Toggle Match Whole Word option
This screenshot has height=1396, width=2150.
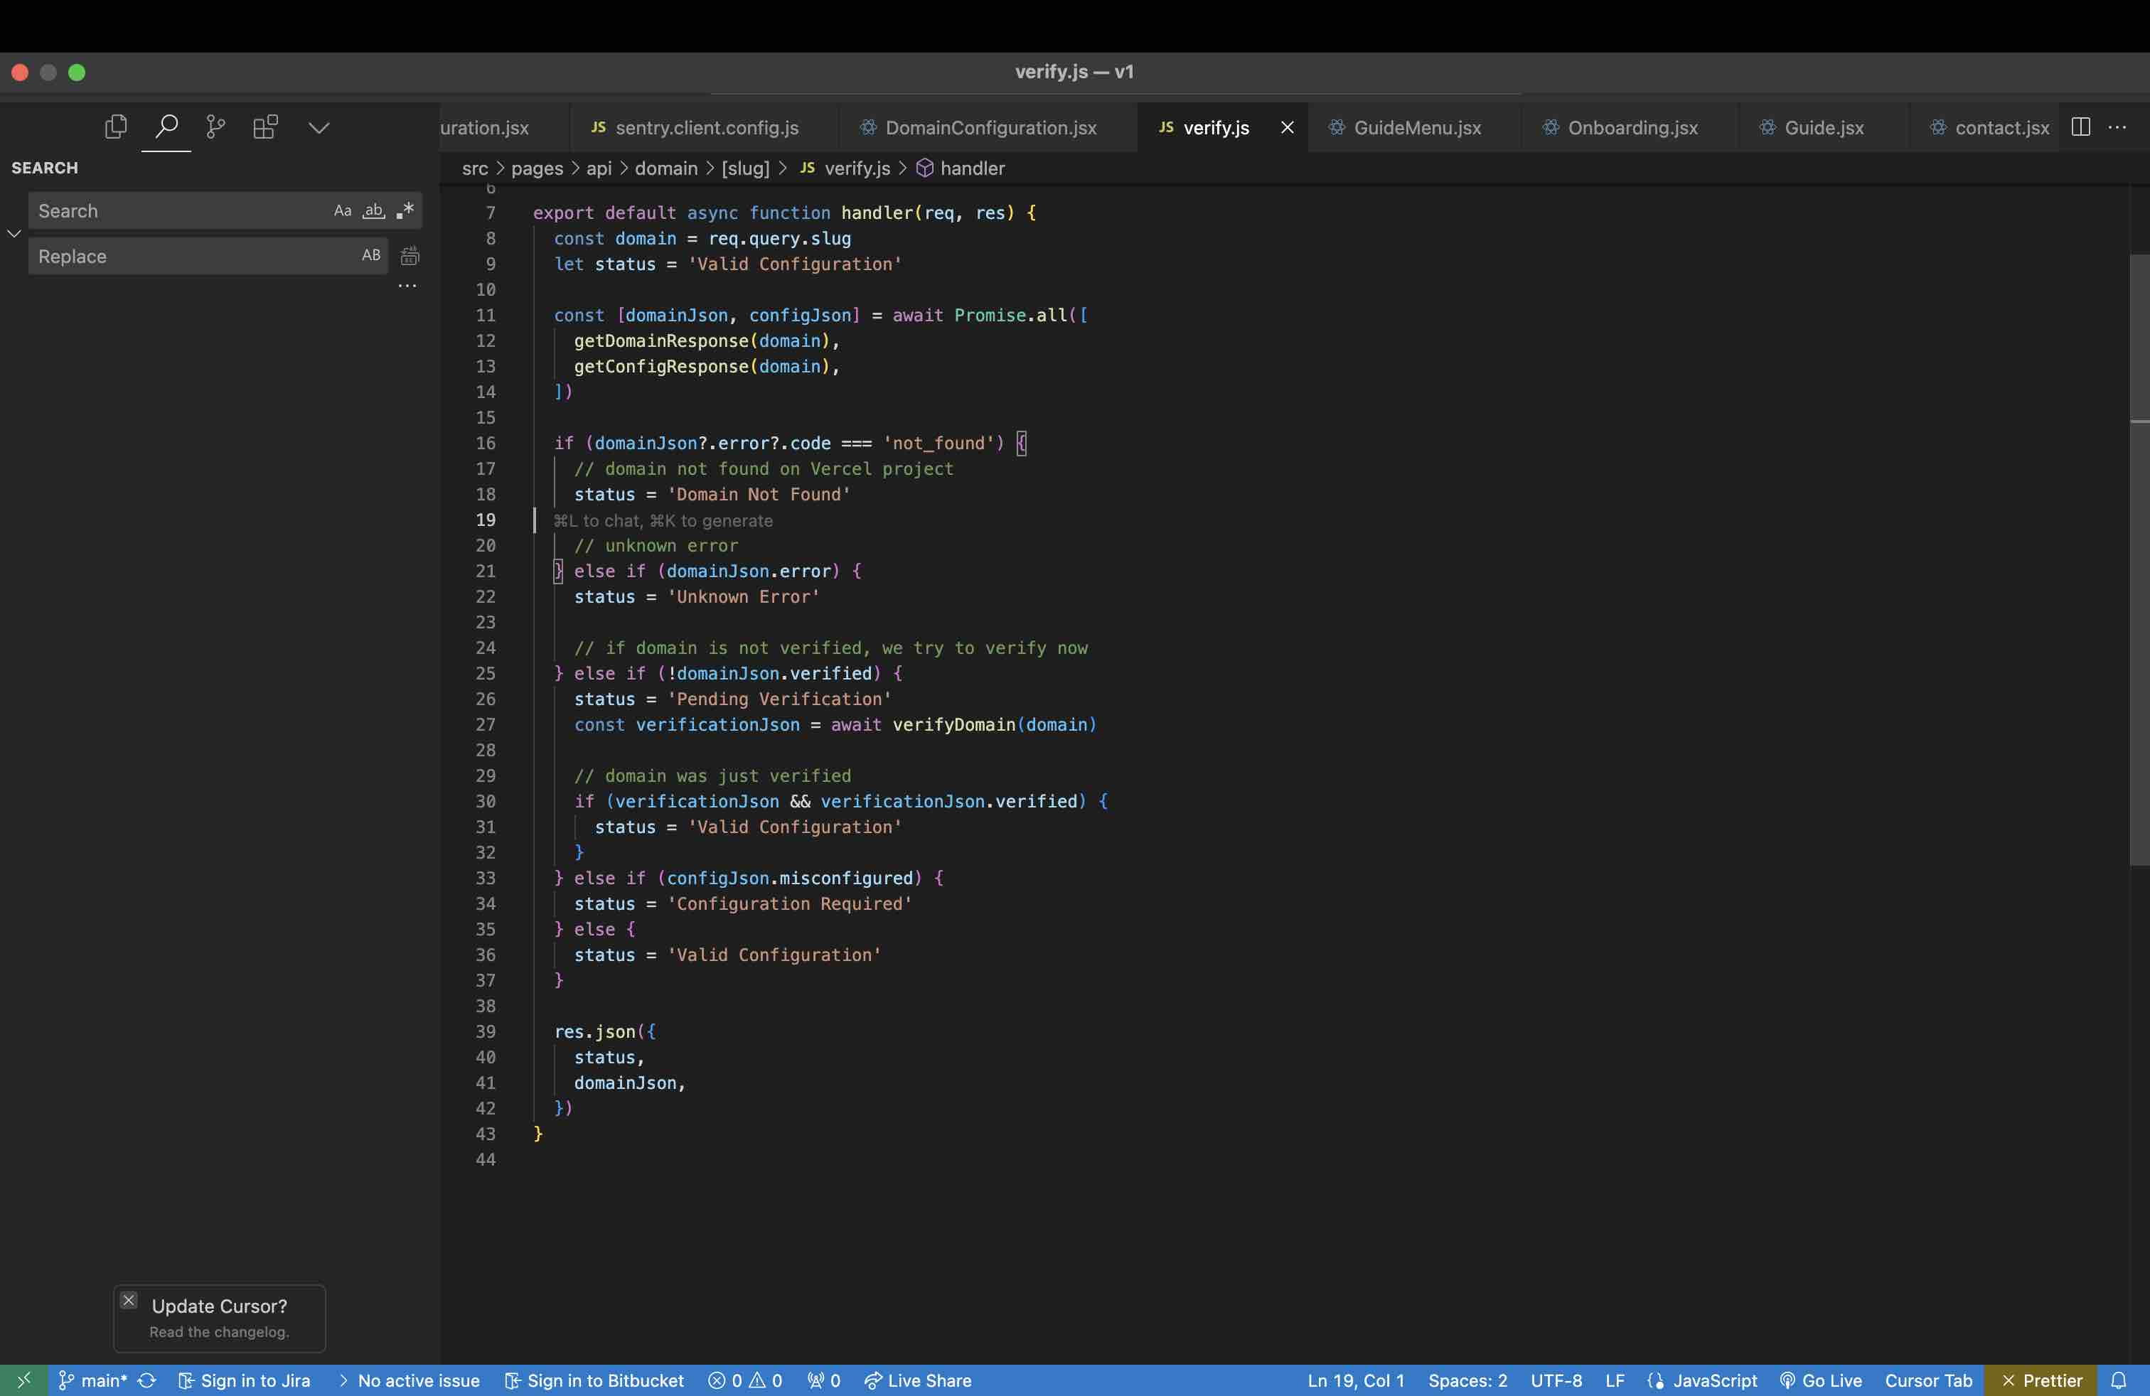point(373,211)
